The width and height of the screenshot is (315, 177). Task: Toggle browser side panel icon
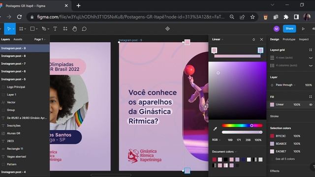coord(296,17)
